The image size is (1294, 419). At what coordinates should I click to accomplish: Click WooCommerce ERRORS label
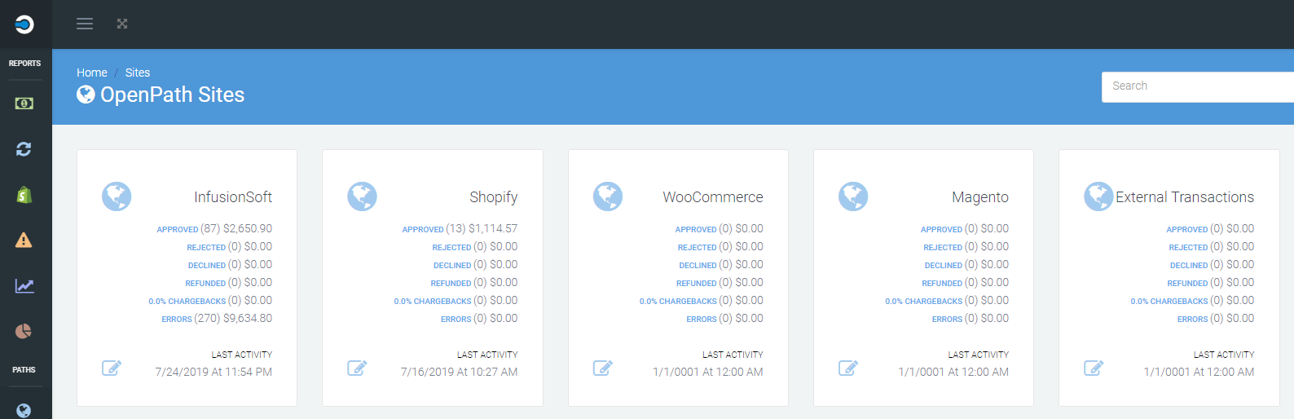click(x=702, y=320)
